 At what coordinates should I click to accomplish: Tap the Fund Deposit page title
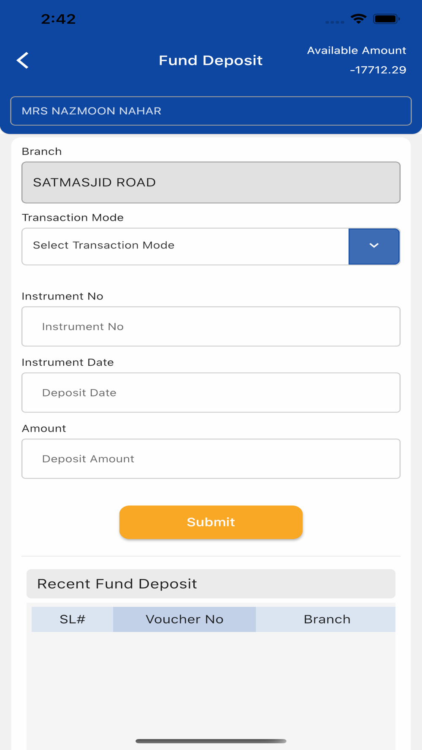tap(211, 60)
